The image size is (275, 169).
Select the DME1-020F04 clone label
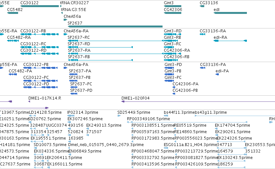click(x=136, y=98)
